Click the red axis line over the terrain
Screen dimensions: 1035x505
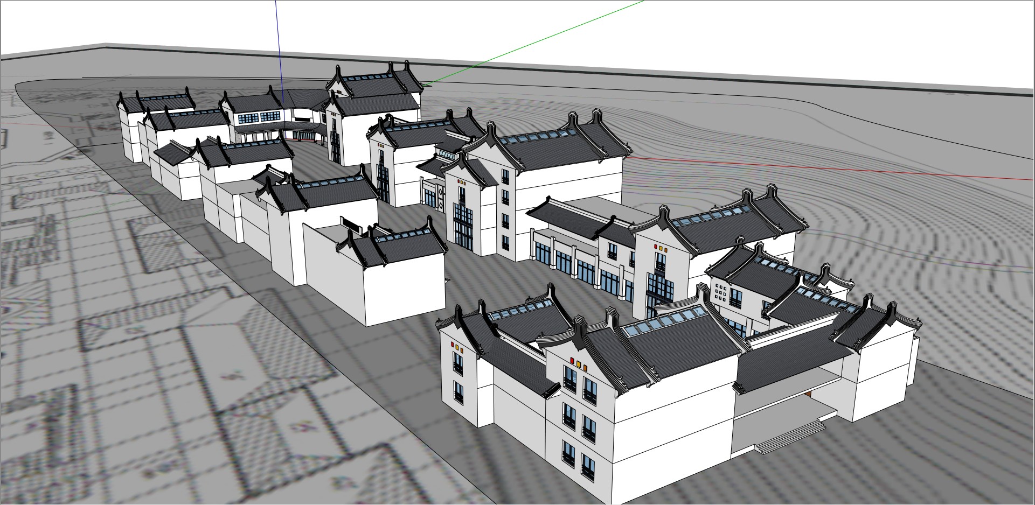(830, 169)
